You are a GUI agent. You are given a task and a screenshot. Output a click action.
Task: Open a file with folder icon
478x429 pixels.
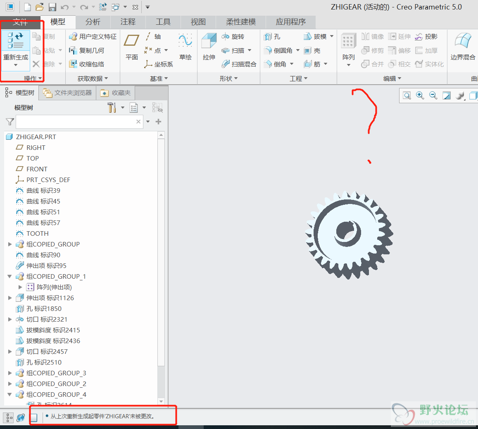(40, 7)
